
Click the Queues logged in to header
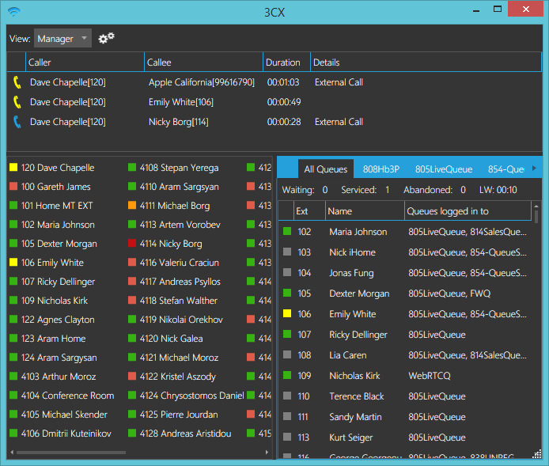[x=468, y=210]
